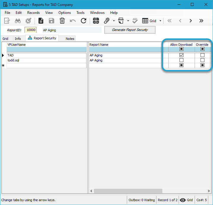Go to last record double-right arrow
This screenshot has height=205, width=213.
(201, 21)
